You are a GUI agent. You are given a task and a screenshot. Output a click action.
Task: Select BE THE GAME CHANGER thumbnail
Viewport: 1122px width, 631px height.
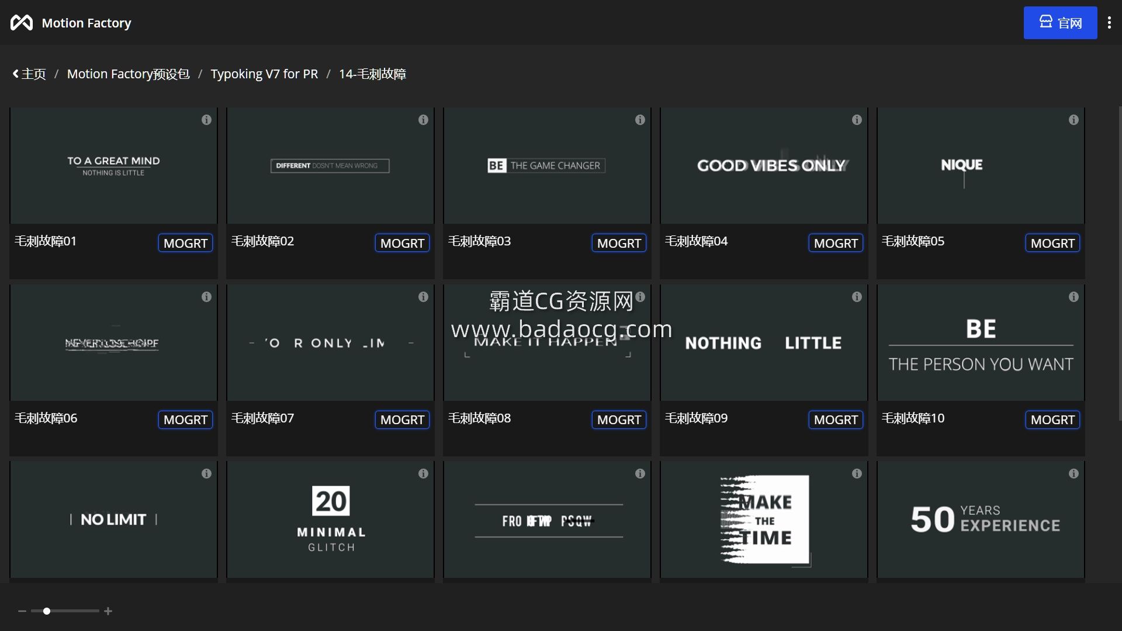click(x=547, y=166)
